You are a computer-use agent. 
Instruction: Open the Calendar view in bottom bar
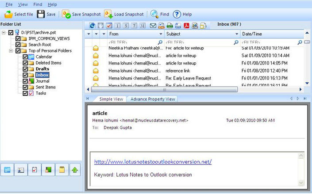click(x=7, y=170)
